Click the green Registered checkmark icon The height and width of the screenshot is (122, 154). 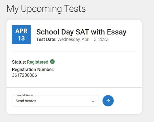pyautogui.click(x=53, y=62)
